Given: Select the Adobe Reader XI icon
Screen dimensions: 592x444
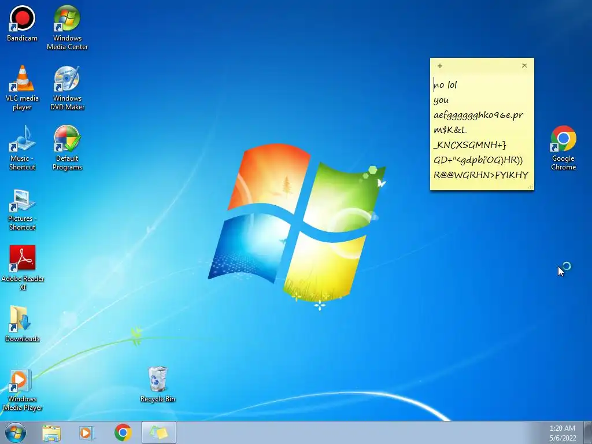Looking at the screenshot, I should coord(23,268).
